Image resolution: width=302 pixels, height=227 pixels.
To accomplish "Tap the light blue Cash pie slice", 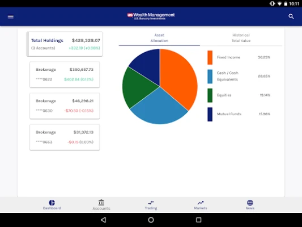I will [x=159, y=108].
